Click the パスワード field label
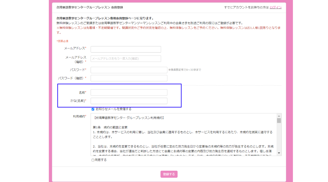Viewport: 328px width, 182px height. (x=77, y=70)
